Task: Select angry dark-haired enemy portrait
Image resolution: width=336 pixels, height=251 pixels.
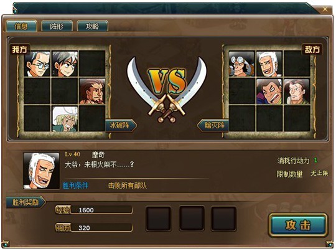Action: pyautogui.click(x=269, y=92)
